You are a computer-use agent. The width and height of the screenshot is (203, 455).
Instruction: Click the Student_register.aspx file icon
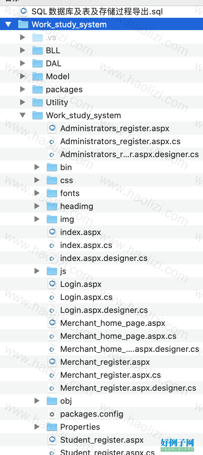[52, 440]
